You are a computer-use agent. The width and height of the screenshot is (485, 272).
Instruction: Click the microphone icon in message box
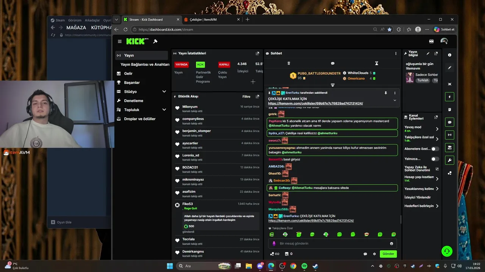[274, 244]
